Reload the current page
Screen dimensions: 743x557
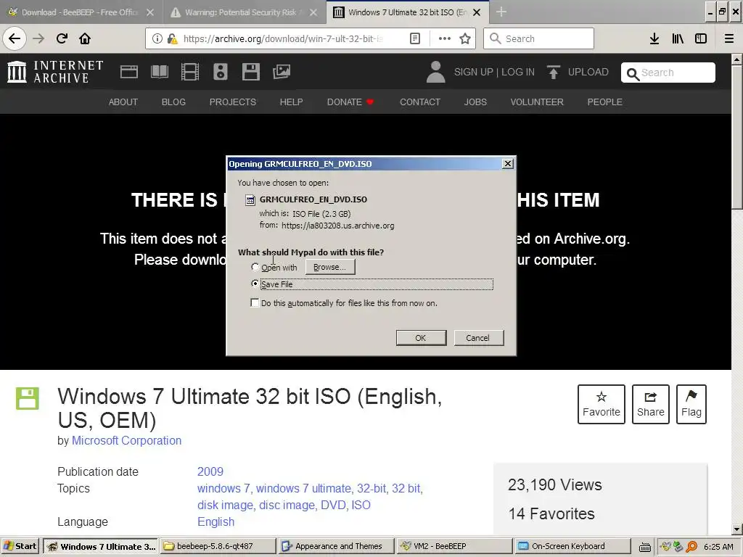(62, 38)
